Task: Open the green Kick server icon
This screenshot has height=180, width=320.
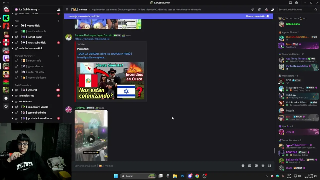Action: 6,18
